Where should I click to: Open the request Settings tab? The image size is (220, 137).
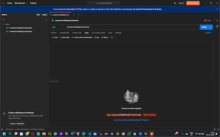coord(118,33)
